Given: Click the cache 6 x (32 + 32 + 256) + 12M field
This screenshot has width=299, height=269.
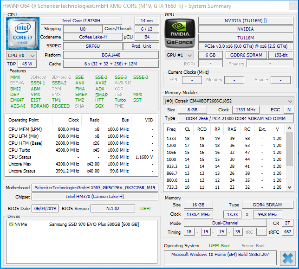Looking at the screenshot, I should (111, 64).
